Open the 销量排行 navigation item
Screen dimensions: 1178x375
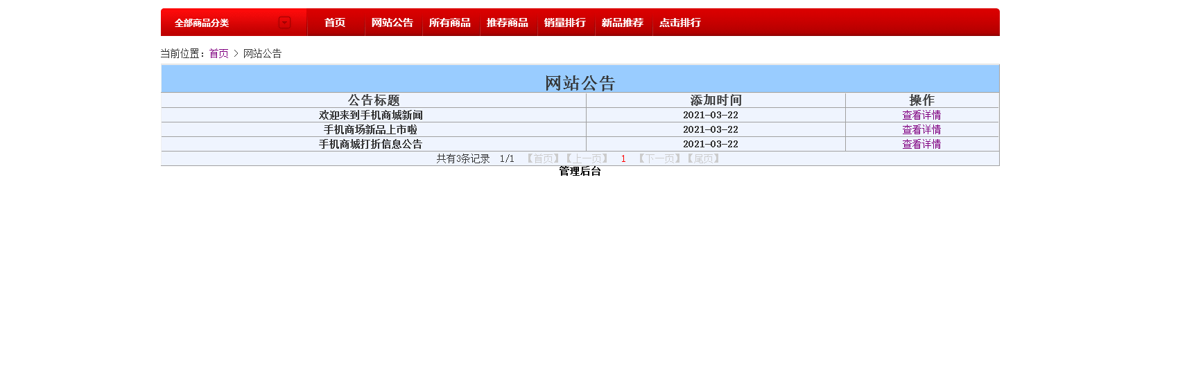tap(565, 23)
